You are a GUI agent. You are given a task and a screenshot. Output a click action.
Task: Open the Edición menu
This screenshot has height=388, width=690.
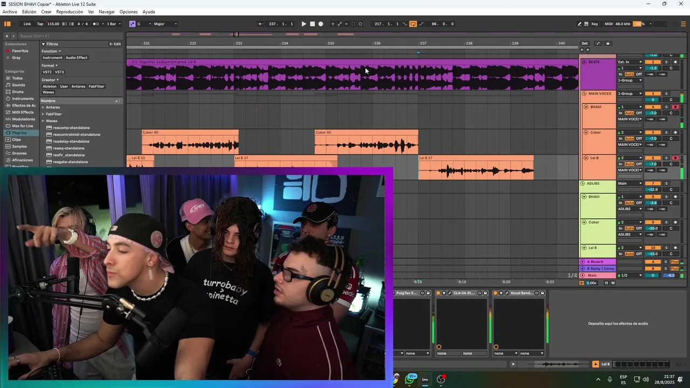(29, 12)
